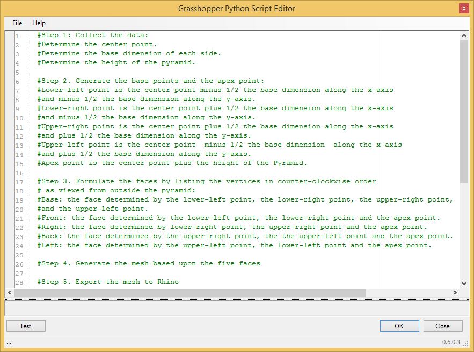This screenshot has width=474, height=352.
Task: Click line number 25 in the gutter
Action: pos(19,255)
